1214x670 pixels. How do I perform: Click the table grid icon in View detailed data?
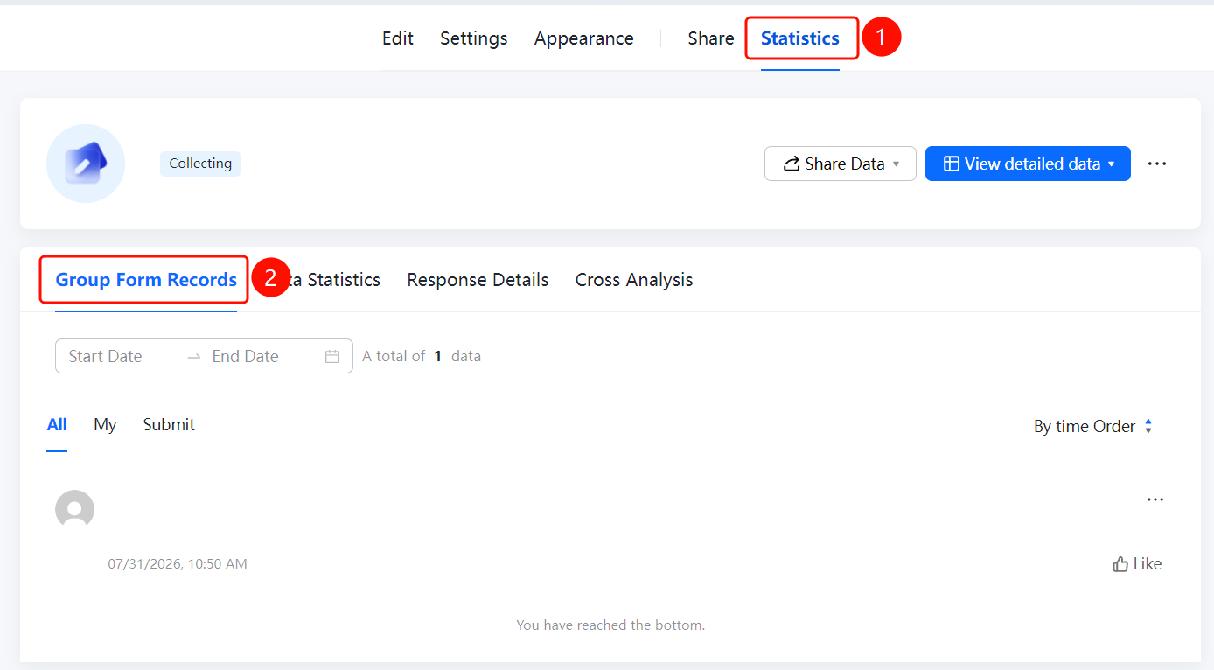[951, 164]
